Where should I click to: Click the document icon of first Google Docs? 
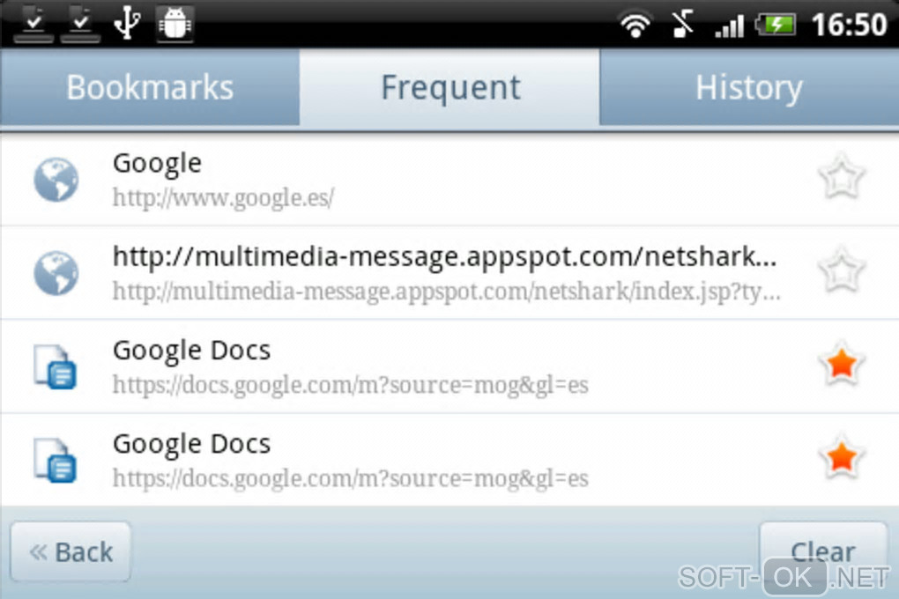[56, 366]
